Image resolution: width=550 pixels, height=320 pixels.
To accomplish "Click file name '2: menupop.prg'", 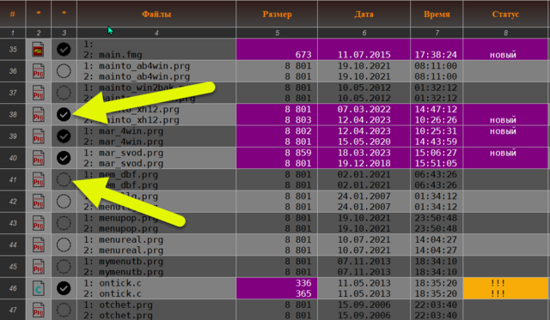I will (x=120, y=228).
